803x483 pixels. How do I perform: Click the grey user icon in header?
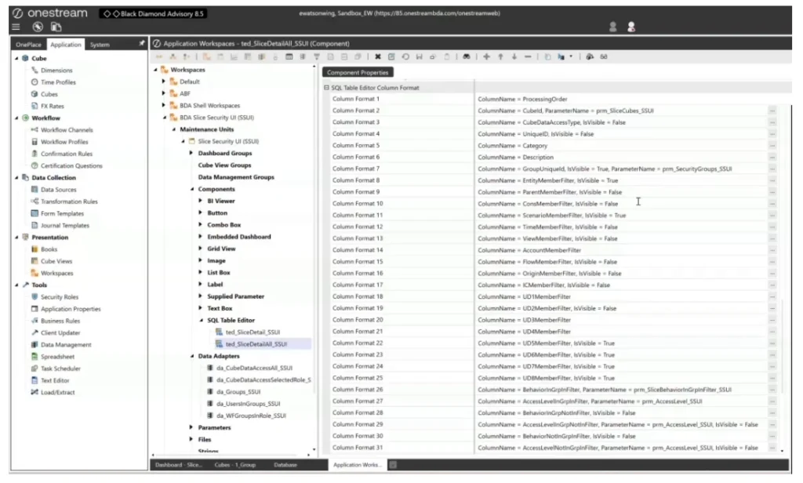(x=612, y=27)
